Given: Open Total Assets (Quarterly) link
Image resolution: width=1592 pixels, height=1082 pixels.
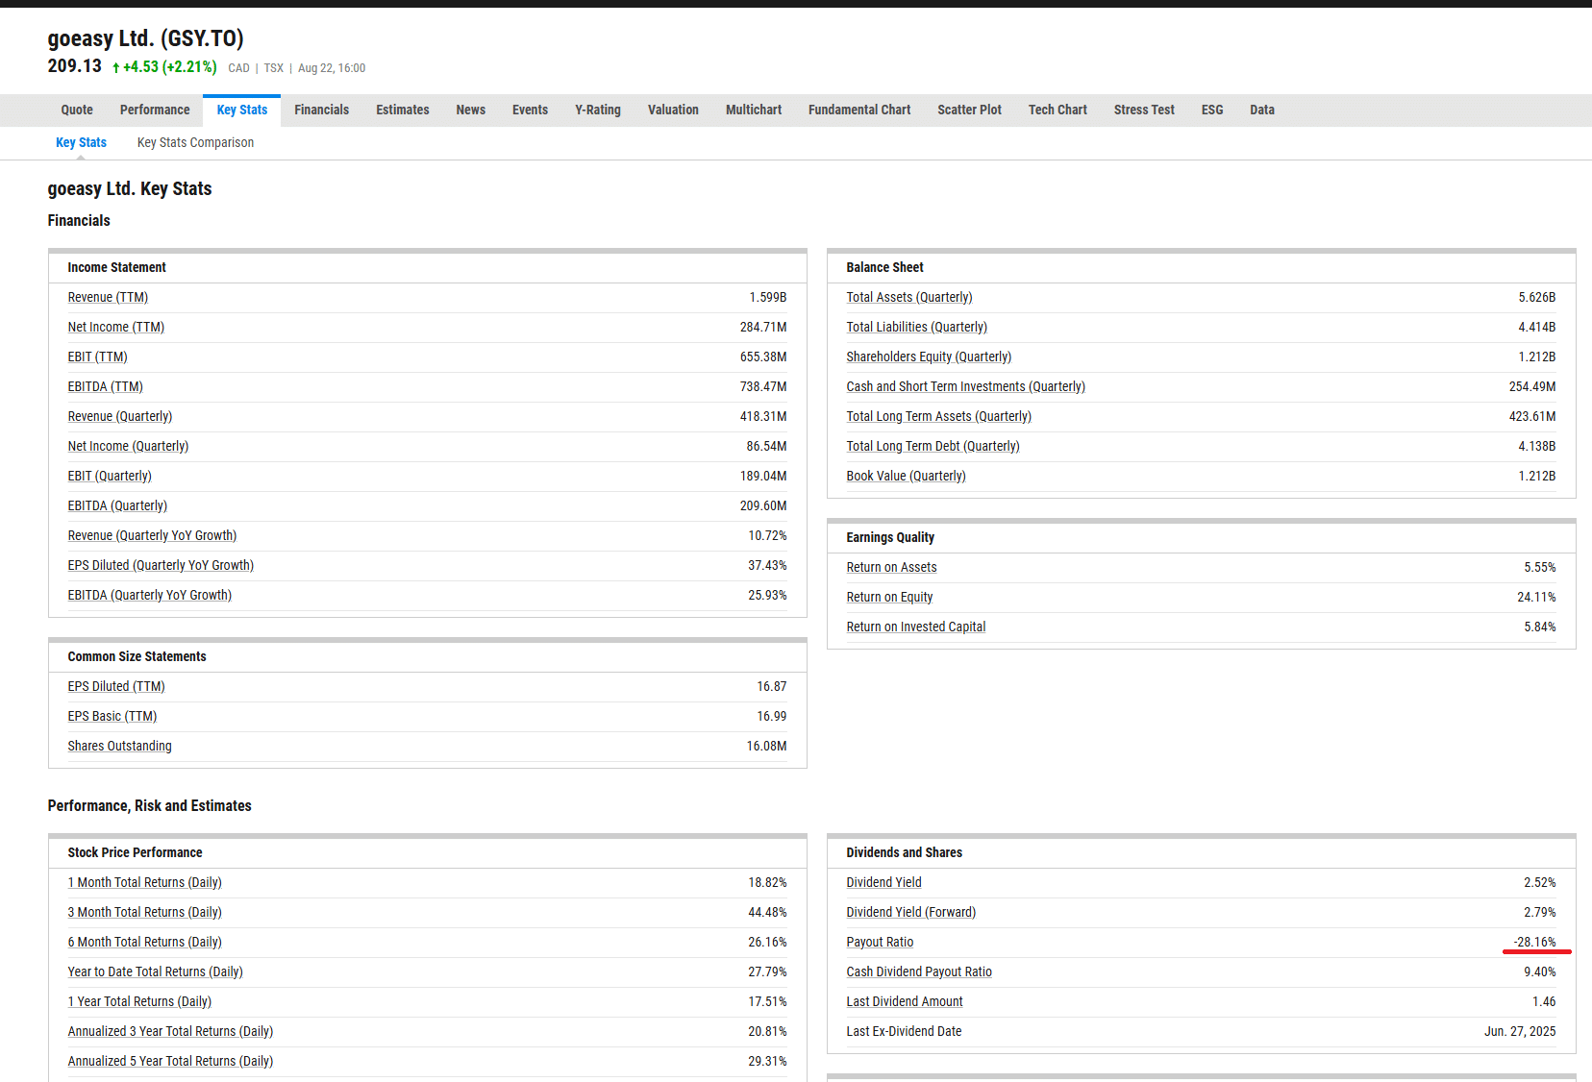Looking at the screenshot, I should 908,297.
